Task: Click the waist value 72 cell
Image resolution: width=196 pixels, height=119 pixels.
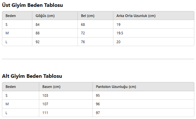Action: tap(95, 33)
